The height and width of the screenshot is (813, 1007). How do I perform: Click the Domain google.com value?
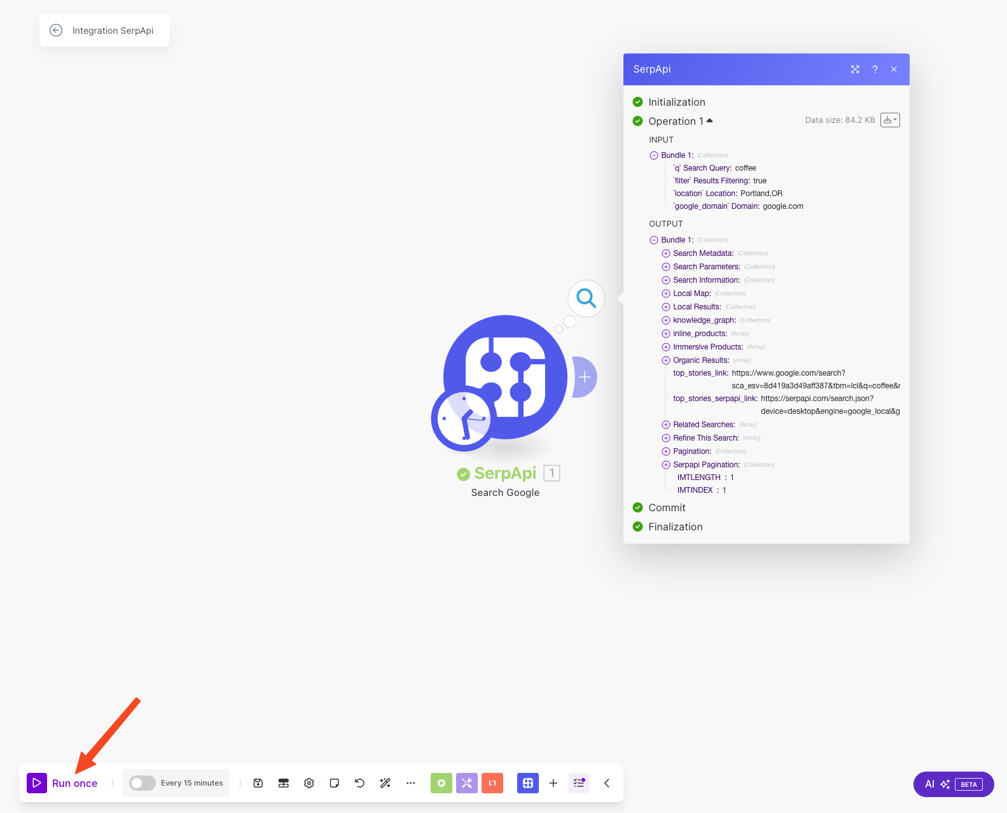783,206
